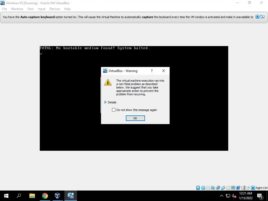The height and width of the screenshot is (201, 268).
Task: Click the greyed mouse integration indicator
Action: [248, 188]
